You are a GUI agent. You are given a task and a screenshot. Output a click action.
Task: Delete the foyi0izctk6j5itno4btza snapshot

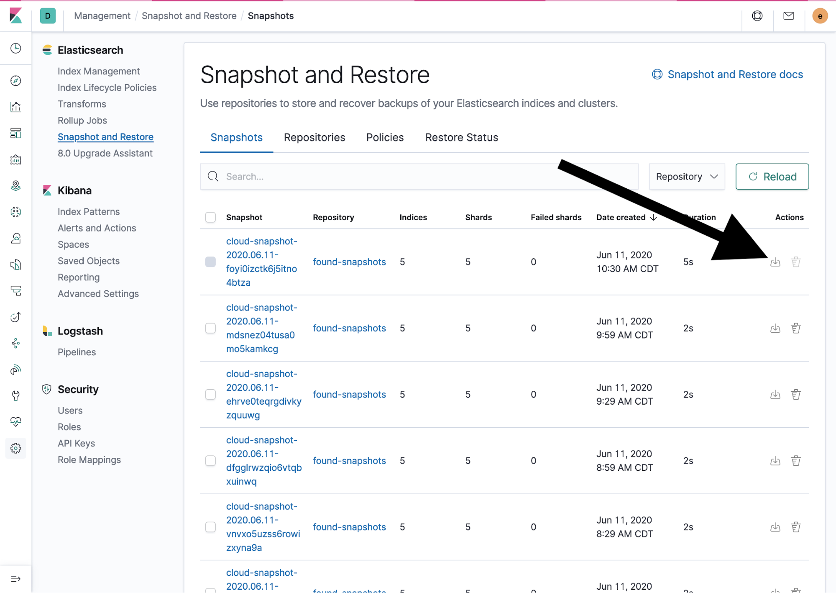click(x=795, y=262)
